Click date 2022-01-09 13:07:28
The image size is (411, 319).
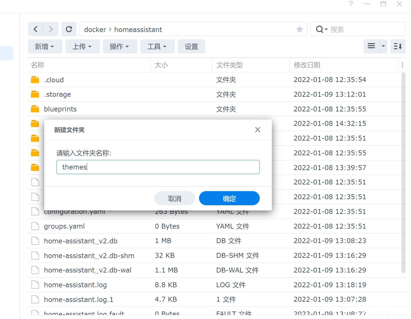pyautogui.click(x=330, y=299)
